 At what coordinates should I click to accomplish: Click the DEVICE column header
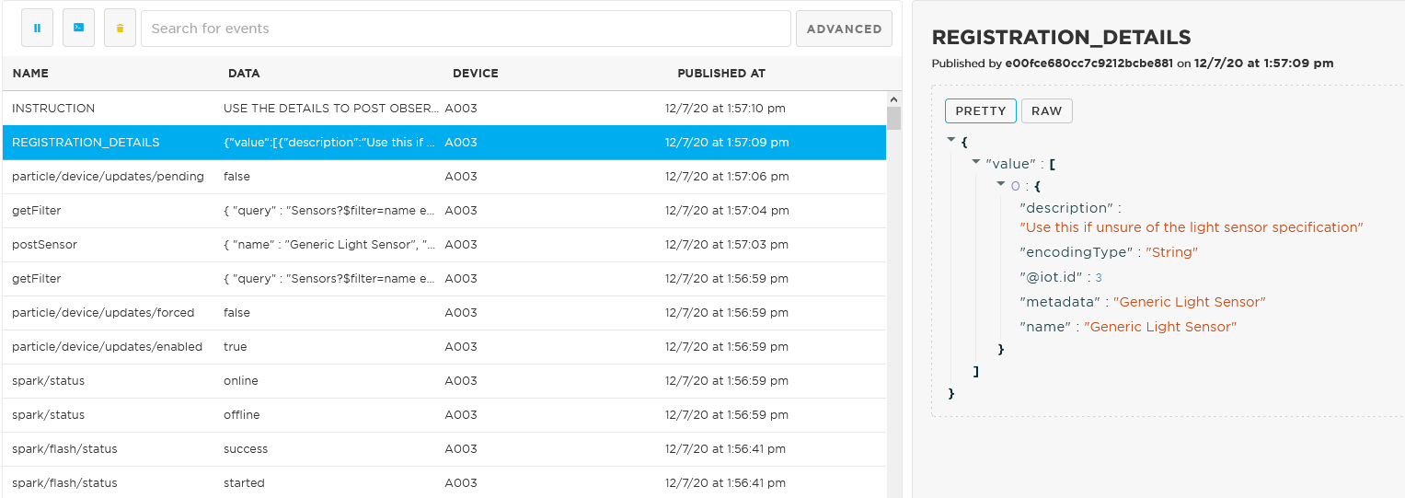(x=476, y=74)
